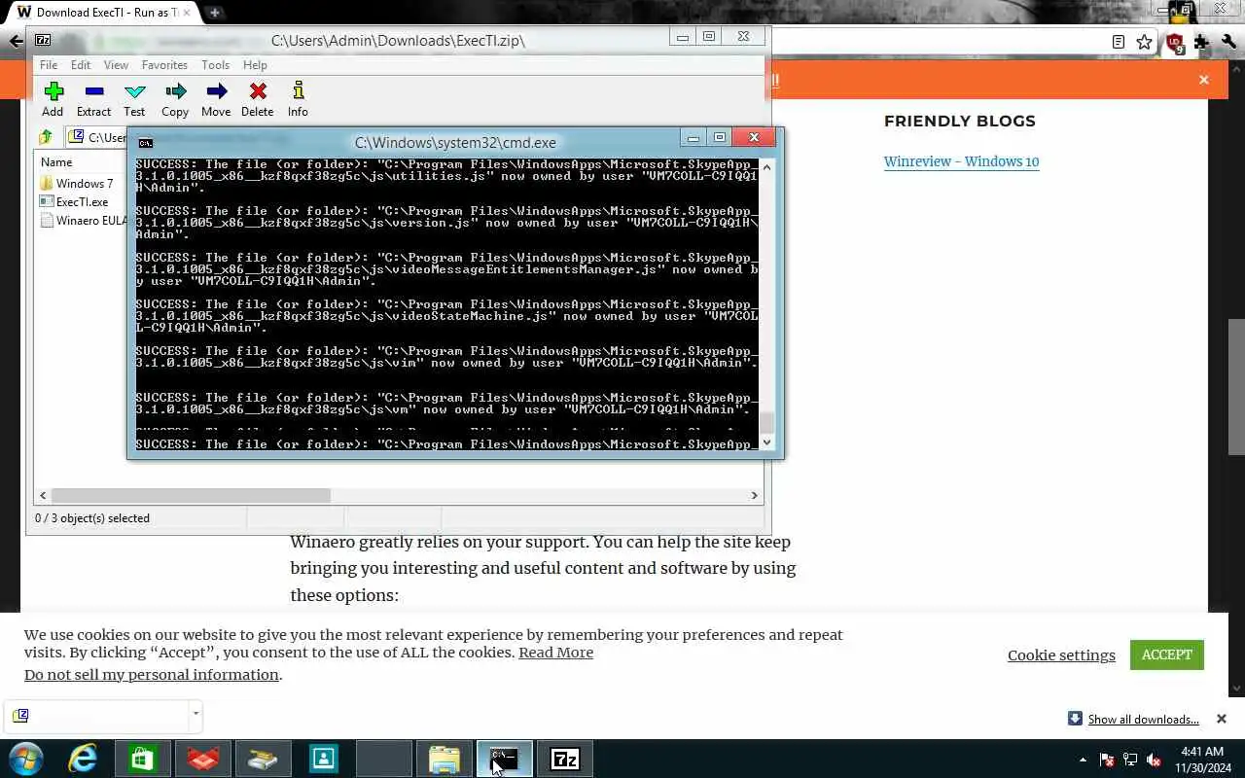Click the 7-Zip title bar 7z icon
Screen dimensions: 1245x778
[x=43, y=40]
